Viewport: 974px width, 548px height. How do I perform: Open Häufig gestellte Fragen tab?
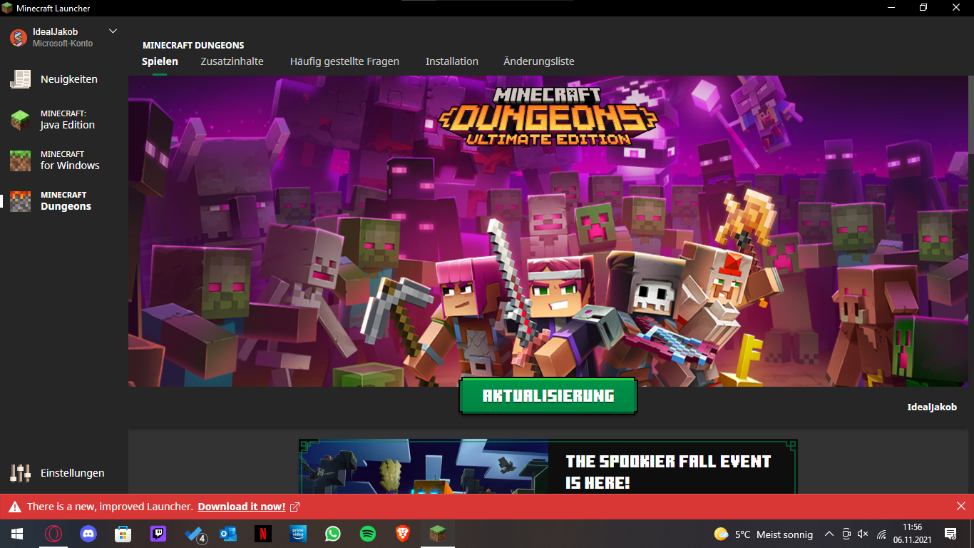coord(344,61)
